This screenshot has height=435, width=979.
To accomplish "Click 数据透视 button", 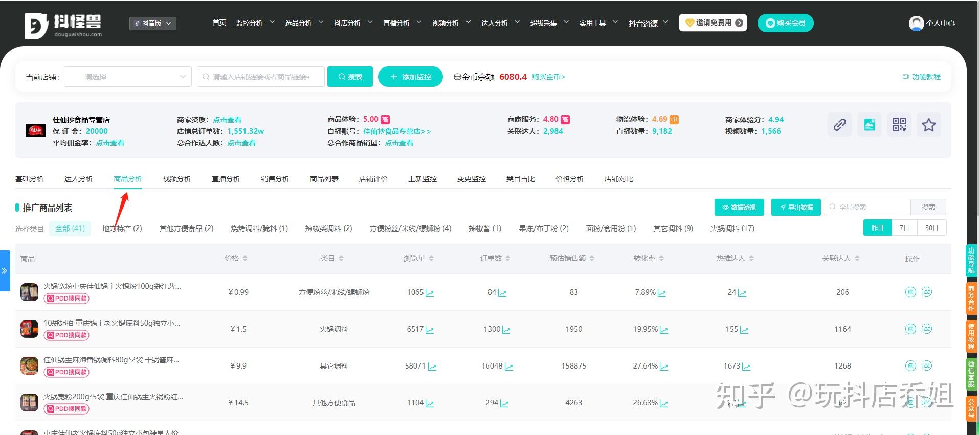I will pyautogui.click(x=739, y=207).
